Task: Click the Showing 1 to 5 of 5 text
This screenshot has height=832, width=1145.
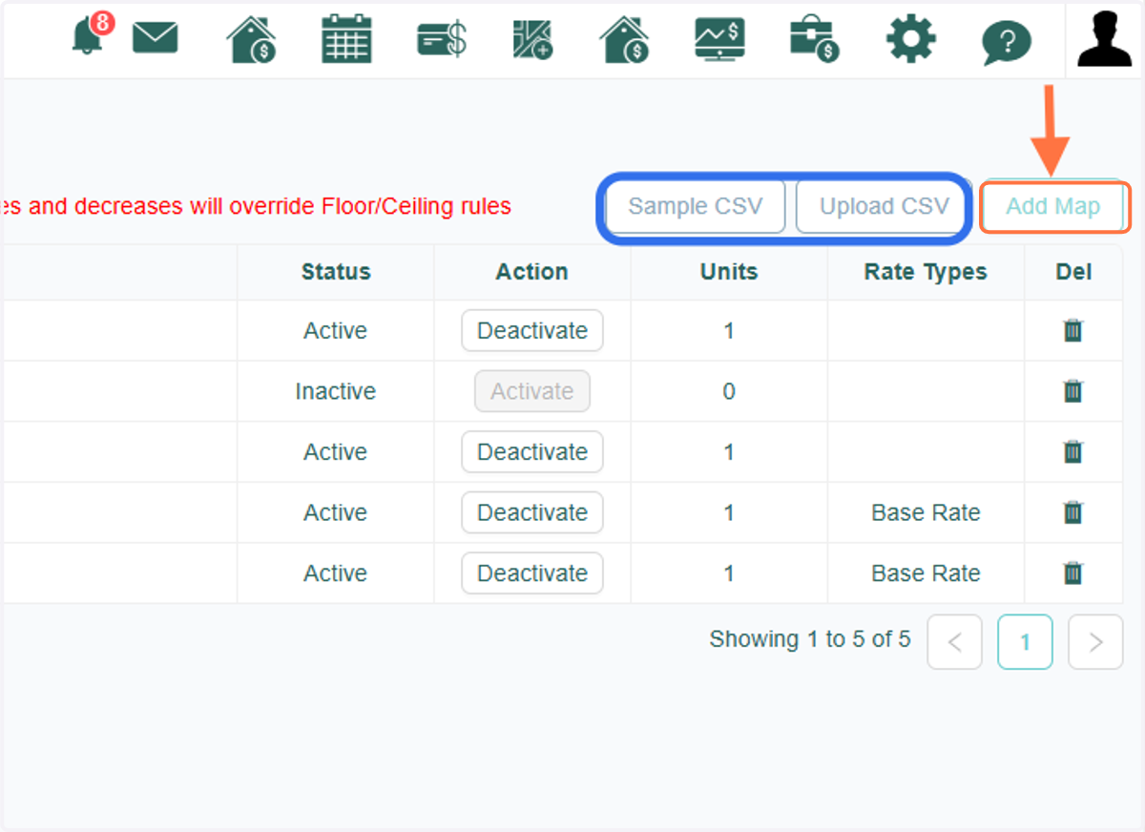Action: pos(810,639)
